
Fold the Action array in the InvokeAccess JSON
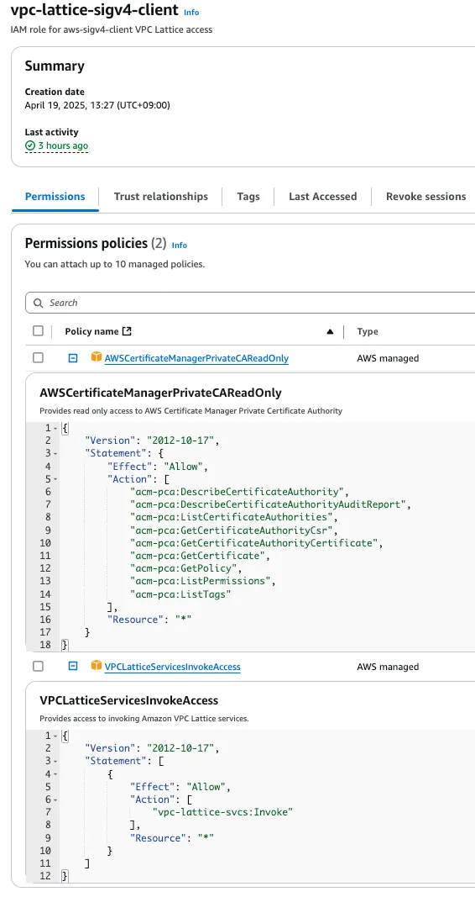tap(55, 799)
